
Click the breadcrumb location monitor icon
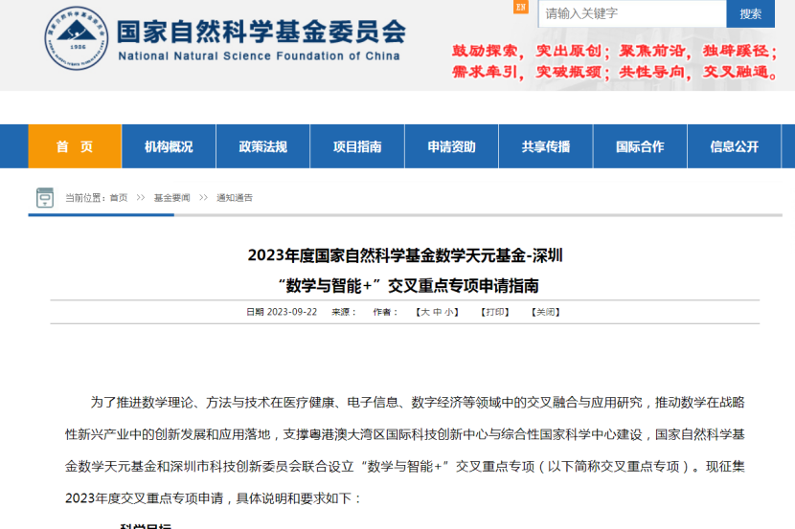45,198
